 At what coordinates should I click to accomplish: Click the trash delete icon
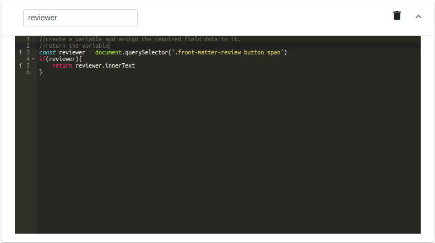(x=397, y=16)
